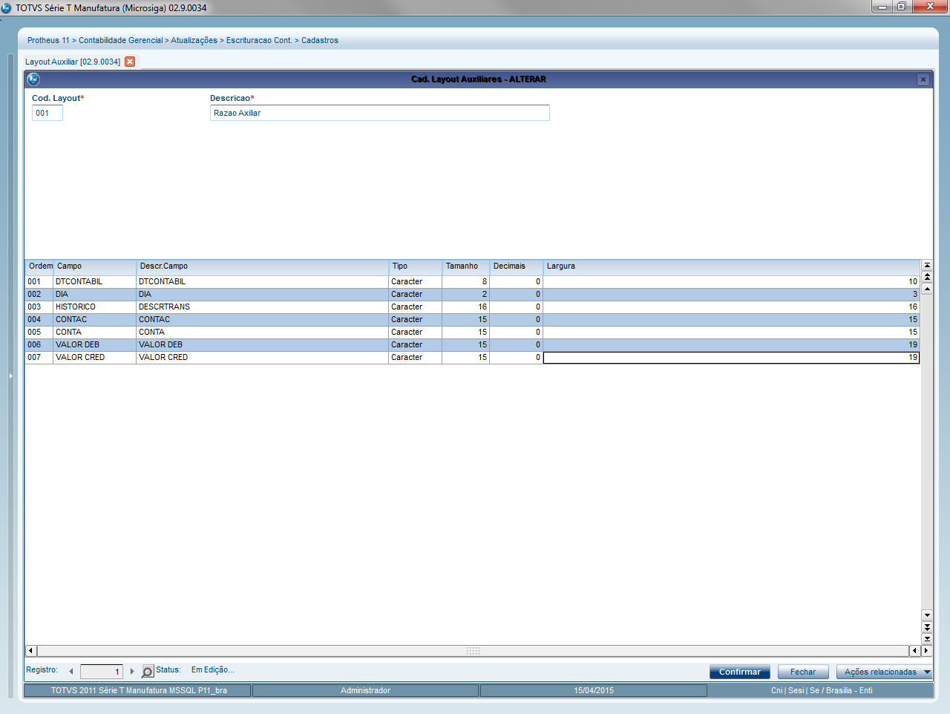Click the Descricao field with Razao Axiliar
Viewport: 950px width, 714px height.
pyautogui.click(x=380, y=113)
